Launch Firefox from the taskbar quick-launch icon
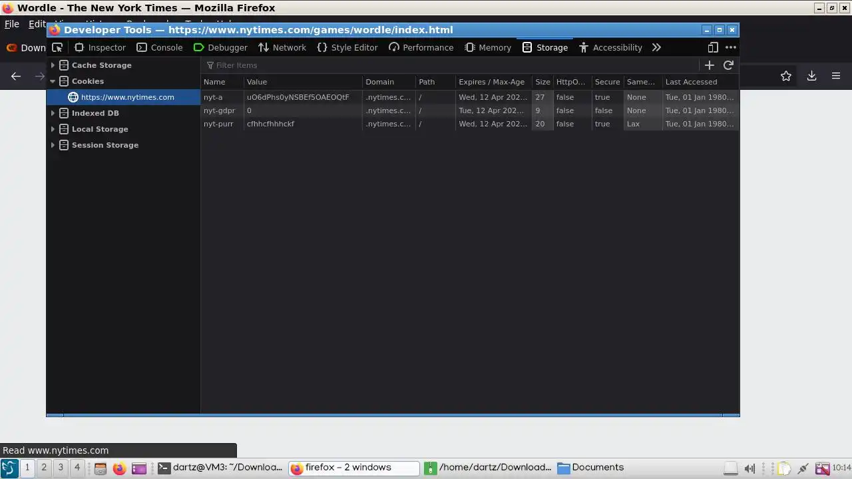Screen dimensions: 852x479 pos(119,468)
